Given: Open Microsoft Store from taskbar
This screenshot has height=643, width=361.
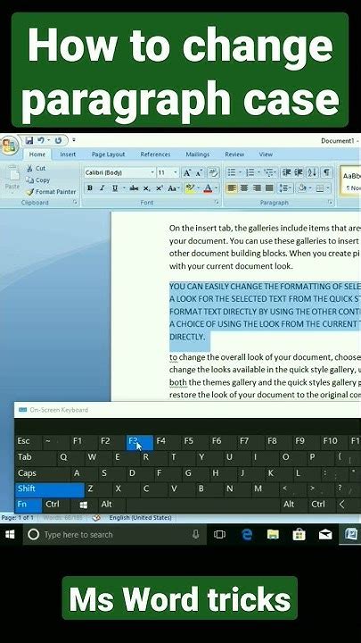Looking at the screenshot, I should click(299, 534).
